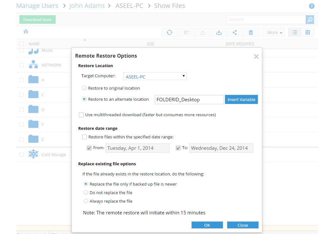Click the home breadcrumb icon
329x234 pixels.
[x=26, y=31]
